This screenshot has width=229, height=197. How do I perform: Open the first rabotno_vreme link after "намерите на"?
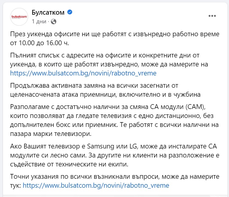83,73
